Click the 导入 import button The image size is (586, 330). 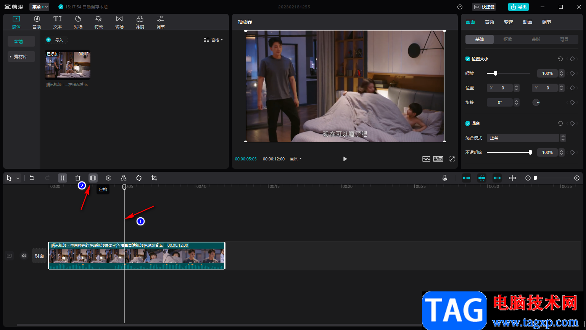(x=55, y=40)
